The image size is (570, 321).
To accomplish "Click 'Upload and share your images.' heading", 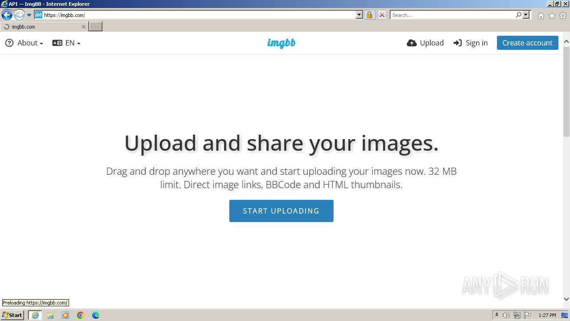I will click(x=281, y=143).
